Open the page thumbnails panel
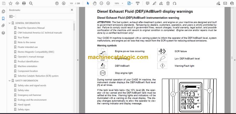236x114 pixels. 3,12
